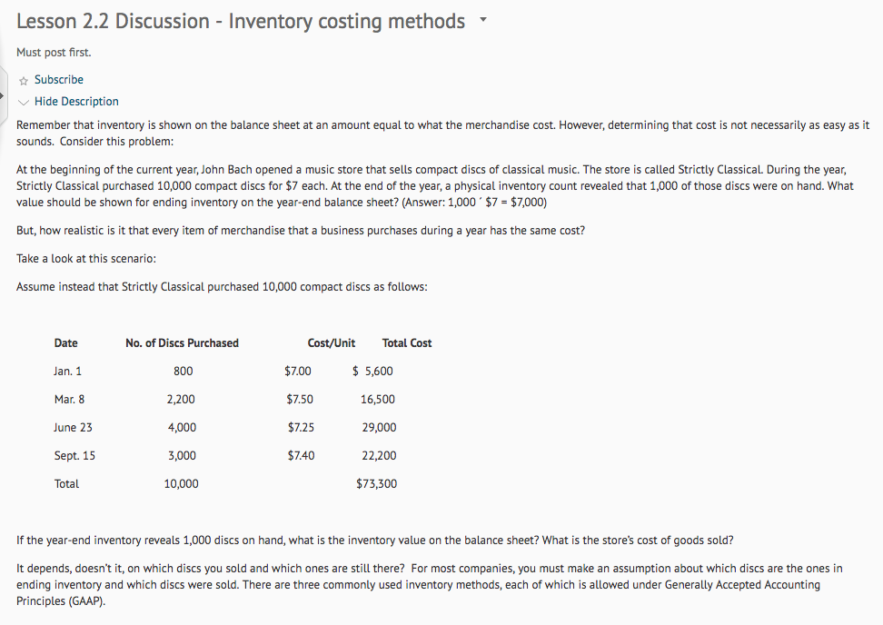Select the downward arrow next to the title
The height and width of the screenshot is (625, 883).
pos(483,19)
